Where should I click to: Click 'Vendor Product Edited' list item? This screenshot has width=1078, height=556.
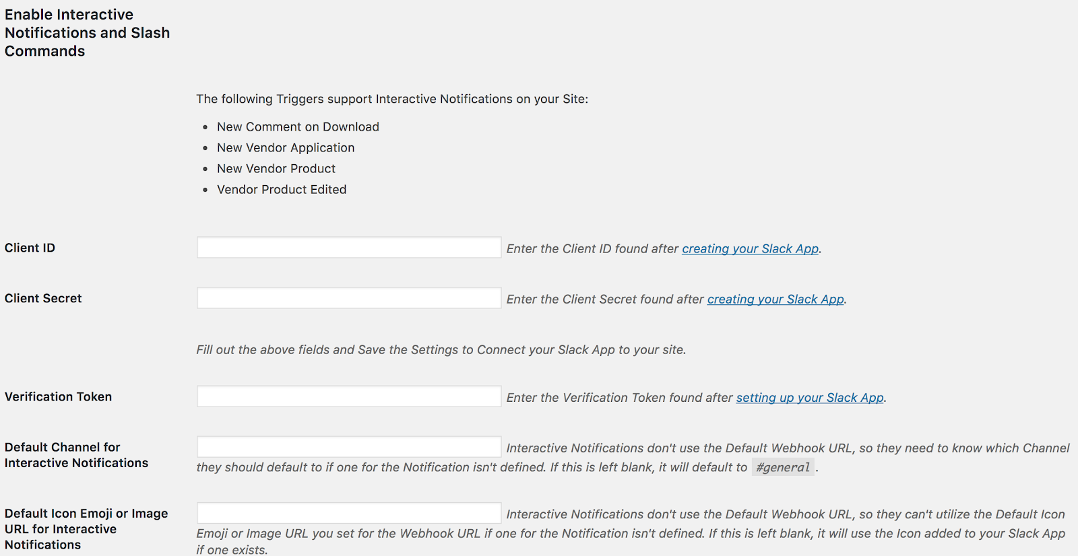click(x=282, y=189)
